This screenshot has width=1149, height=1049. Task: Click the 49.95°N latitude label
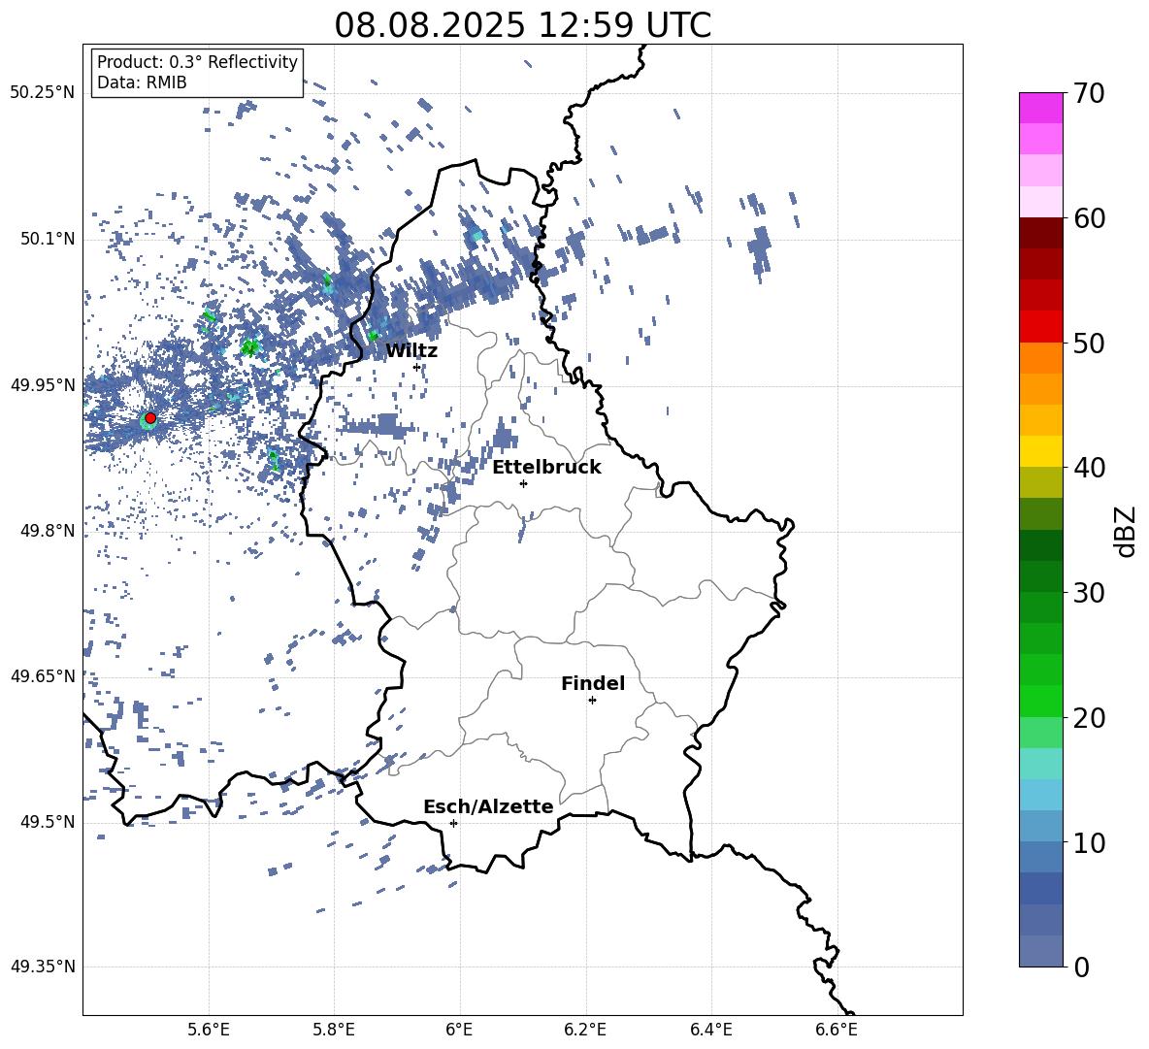click(x=43, y=384)
